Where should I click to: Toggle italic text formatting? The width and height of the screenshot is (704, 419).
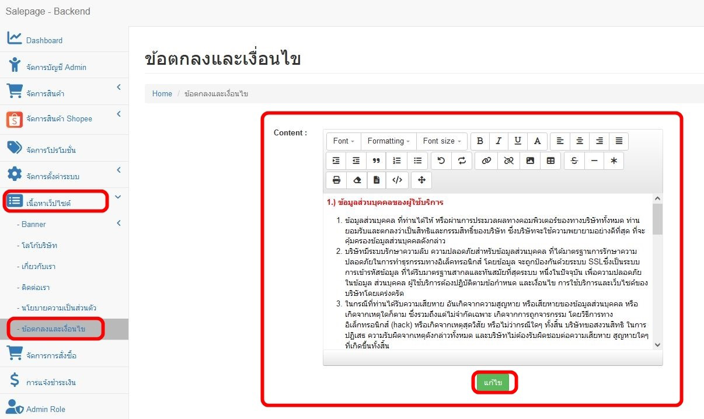(499, 141)
